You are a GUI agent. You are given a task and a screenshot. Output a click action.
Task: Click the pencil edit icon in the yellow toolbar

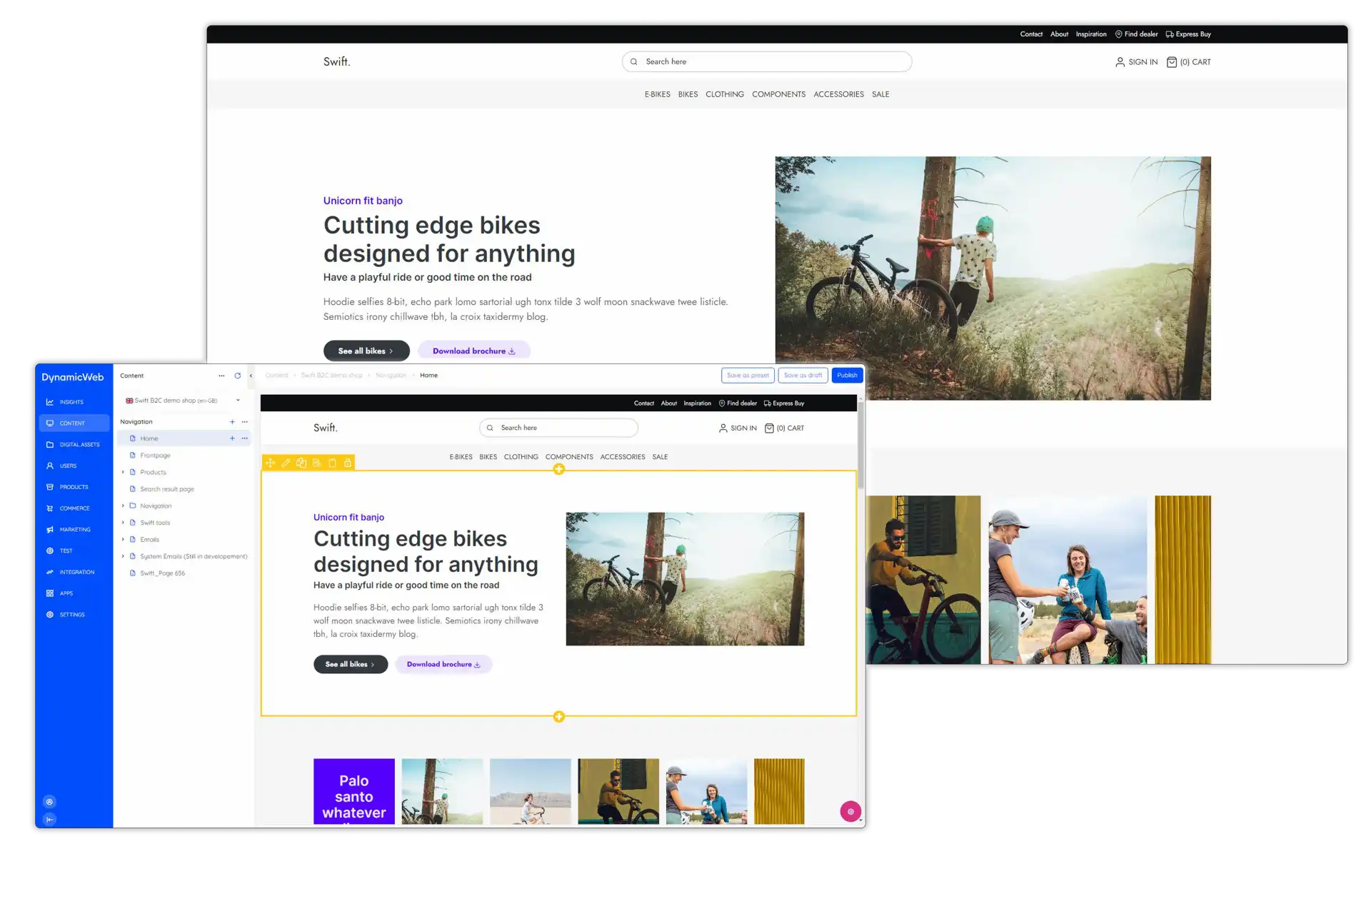click(x=286, y=463)
